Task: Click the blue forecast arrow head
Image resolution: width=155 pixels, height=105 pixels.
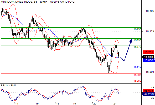Action: pos(131,40)
